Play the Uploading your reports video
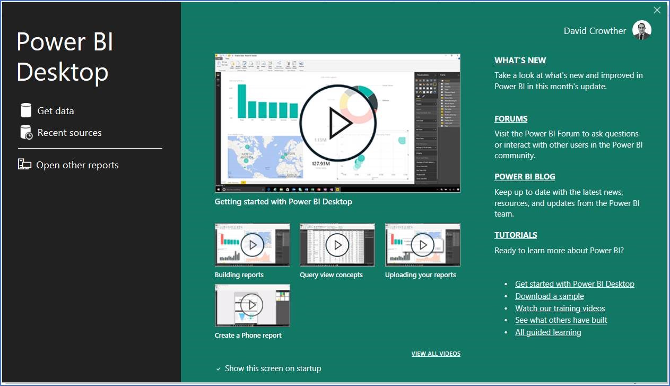Viewport: 670px width, 386px height. pyautogui.click(x=423, y=245)
